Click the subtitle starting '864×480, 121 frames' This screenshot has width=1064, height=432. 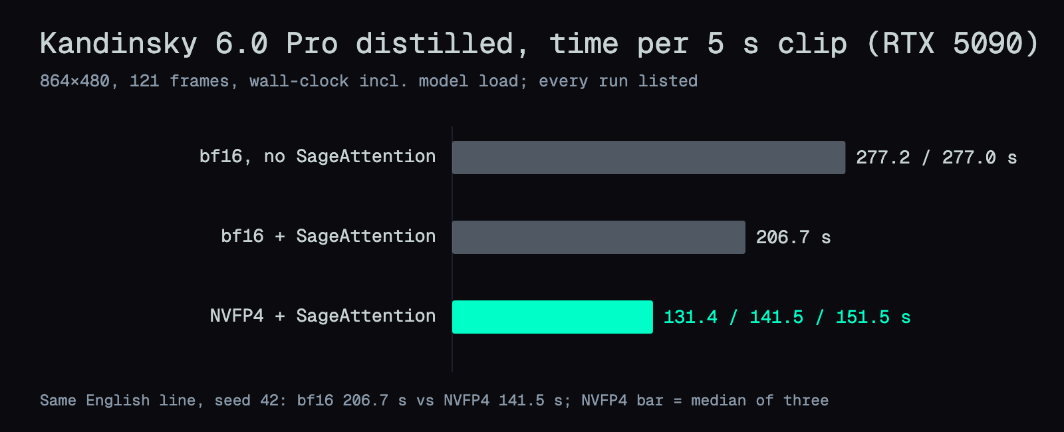pos(368,81)
